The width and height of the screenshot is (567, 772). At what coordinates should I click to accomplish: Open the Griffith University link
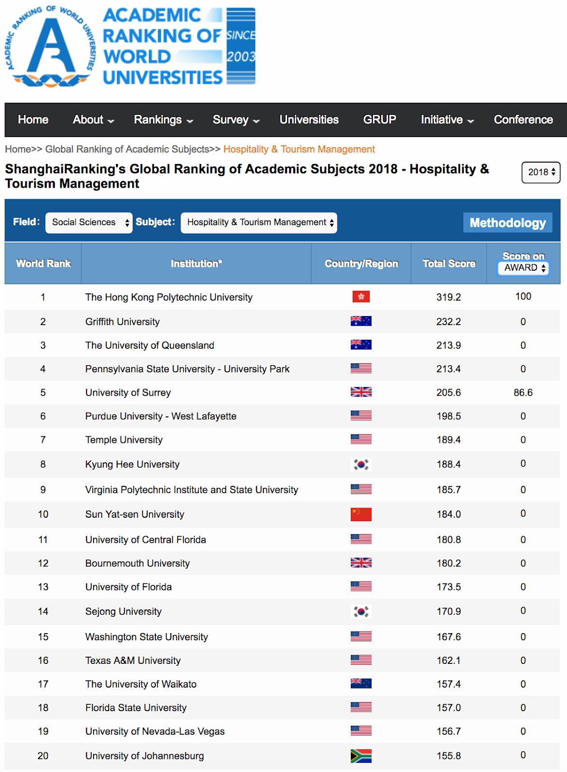pyautogui.click(x=123, y=322)
